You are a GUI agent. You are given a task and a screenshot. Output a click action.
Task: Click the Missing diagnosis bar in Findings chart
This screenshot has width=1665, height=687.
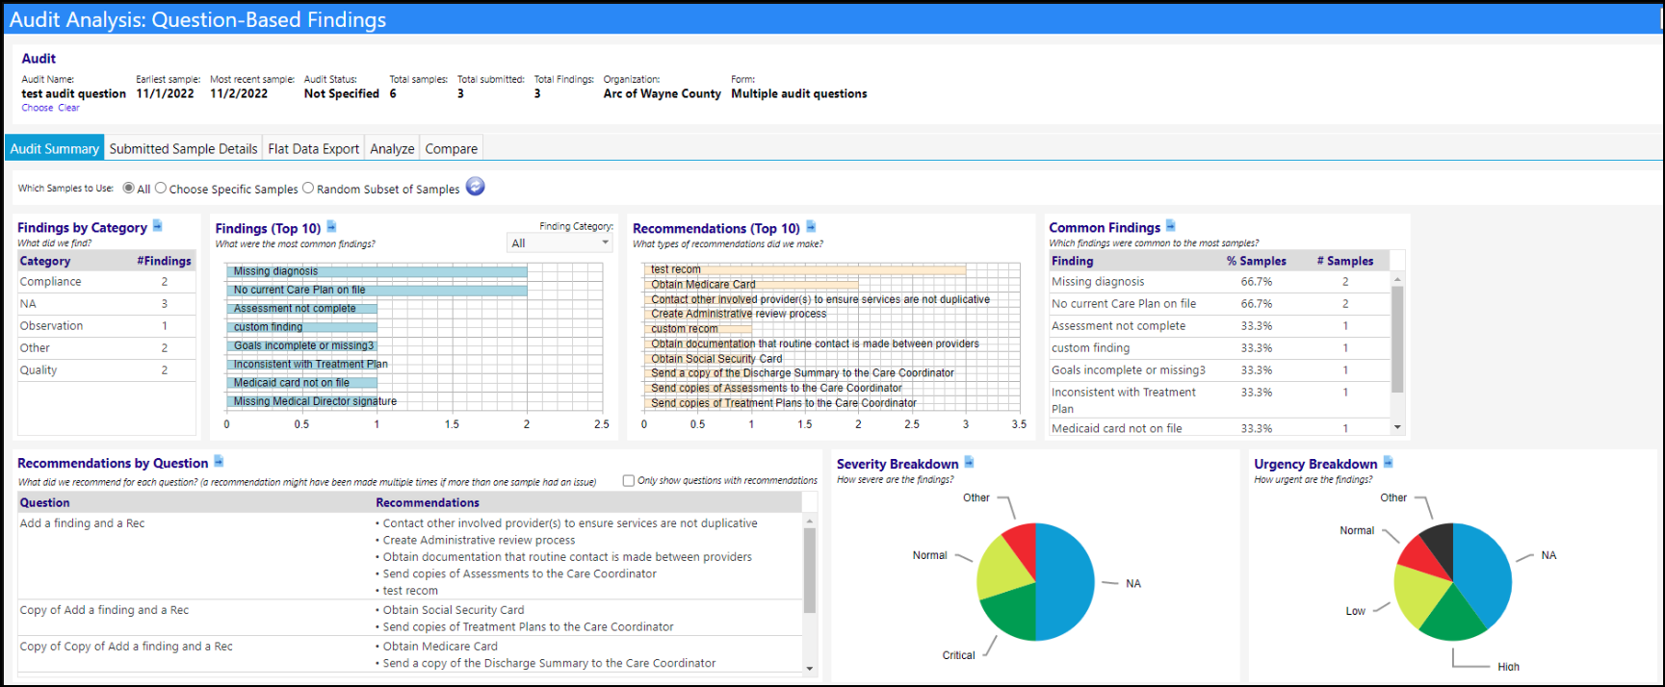(x=377, y=271)
